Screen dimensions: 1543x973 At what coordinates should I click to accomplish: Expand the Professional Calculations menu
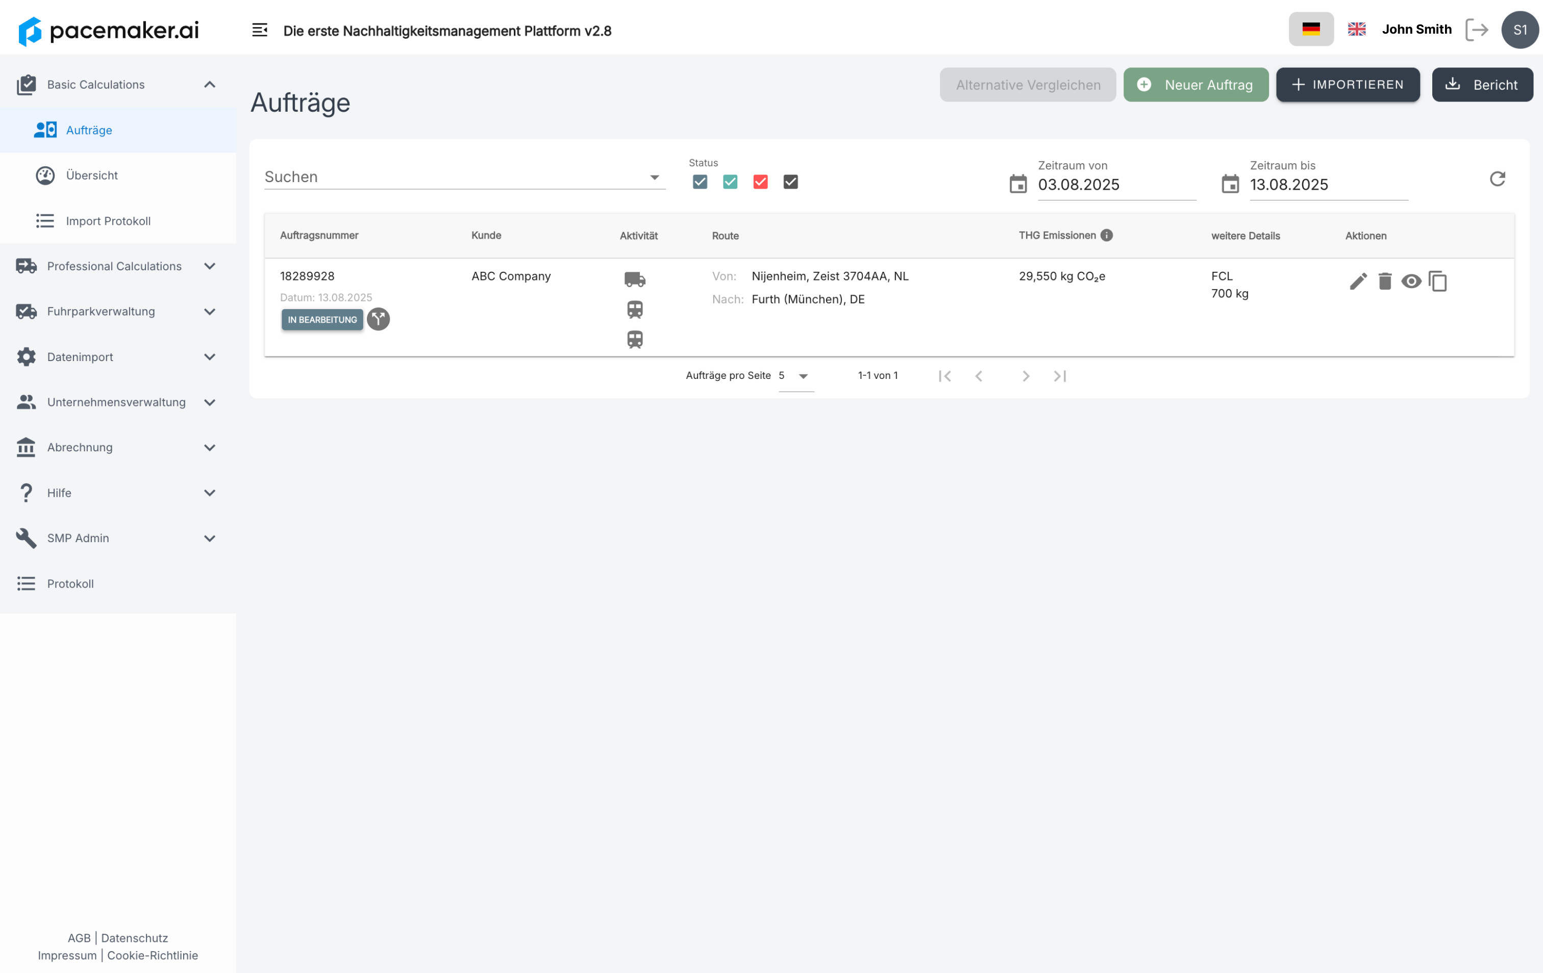pyautogui.click(x=115, y=266)
